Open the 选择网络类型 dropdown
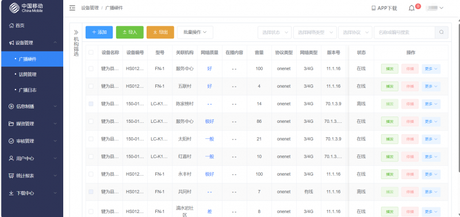Image resolution: width=460 pixels, height=217 pixels. 315,32
